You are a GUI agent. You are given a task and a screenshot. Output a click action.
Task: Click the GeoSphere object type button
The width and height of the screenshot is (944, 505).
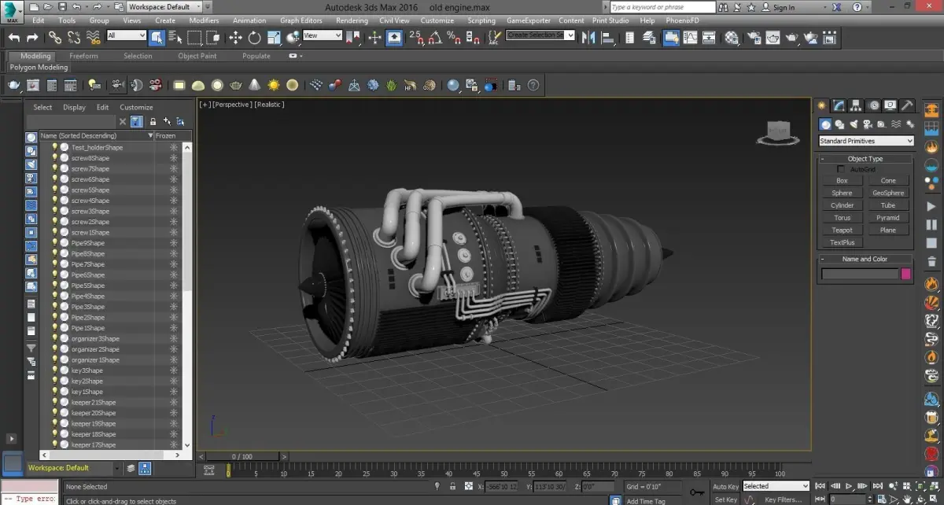[888, 193]
